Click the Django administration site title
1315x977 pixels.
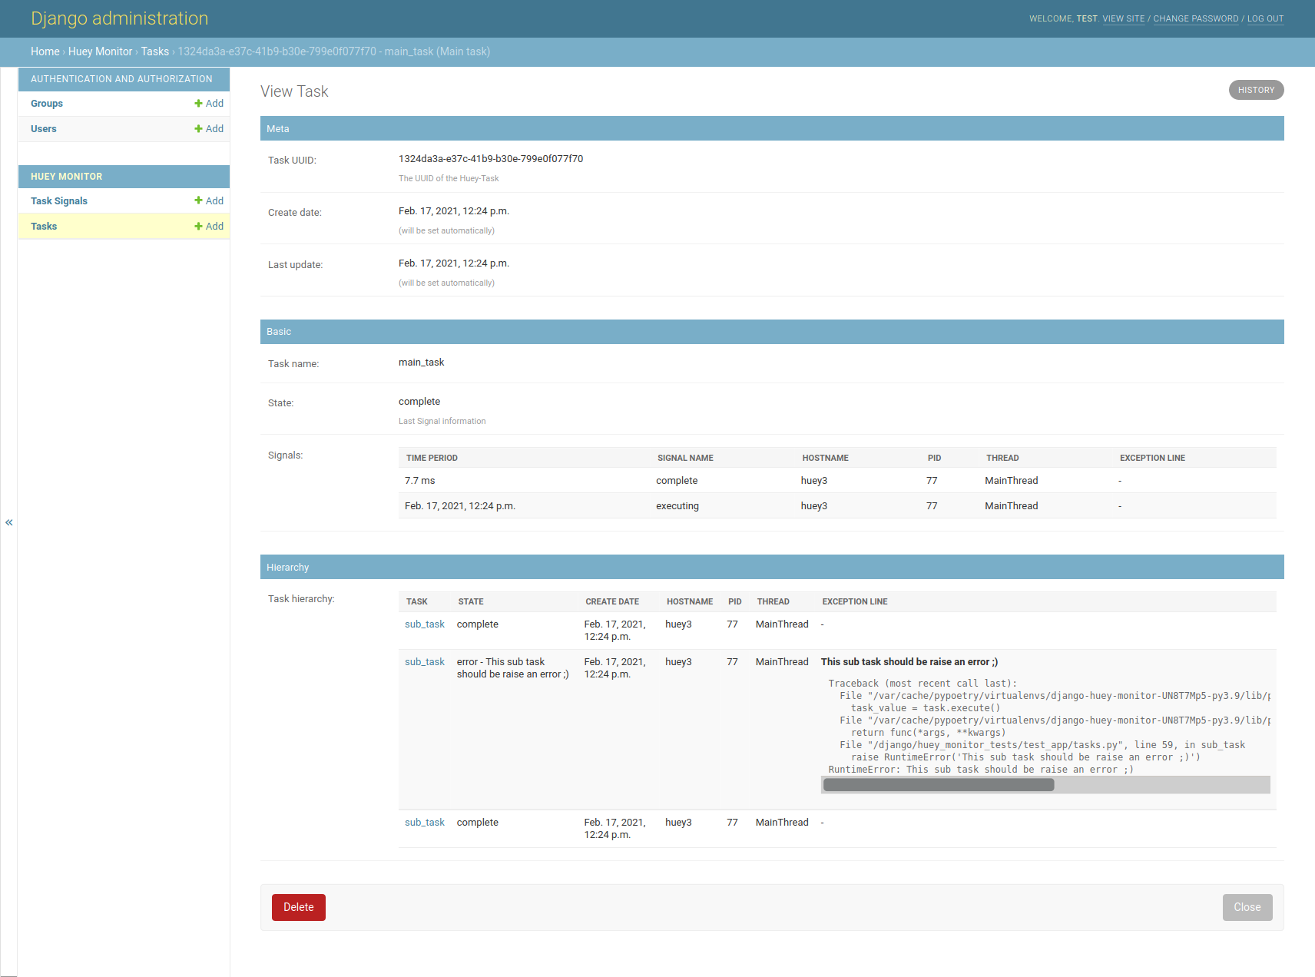pyautogui.click(x=119, y=18)
